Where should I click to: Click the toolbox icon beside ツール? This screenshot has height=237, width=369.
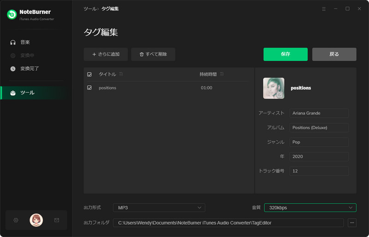[x=13, y=93]
